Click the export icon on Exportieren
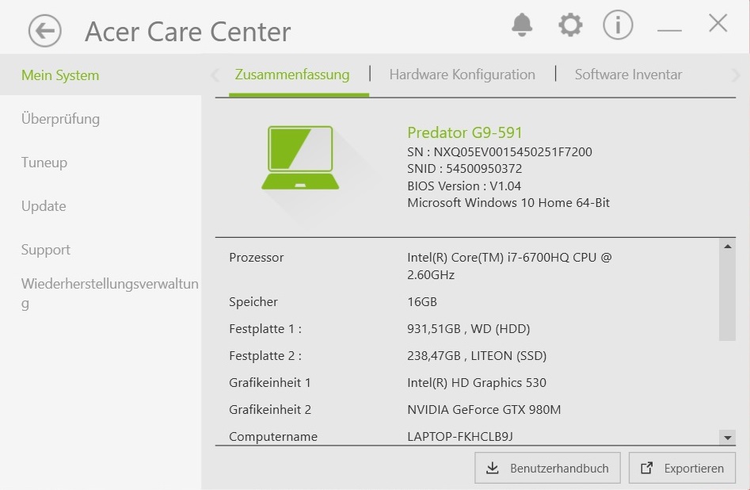 click(647, 468)
